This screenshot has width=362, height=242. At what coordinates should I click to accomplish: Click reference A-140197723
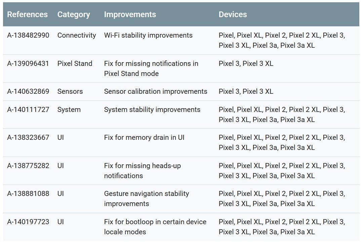[28, 222]
